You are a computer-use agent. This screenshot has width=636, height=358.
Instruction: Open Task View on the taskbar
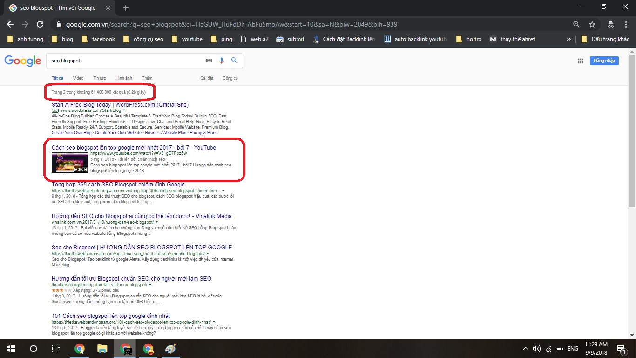[x=55, y=349]
